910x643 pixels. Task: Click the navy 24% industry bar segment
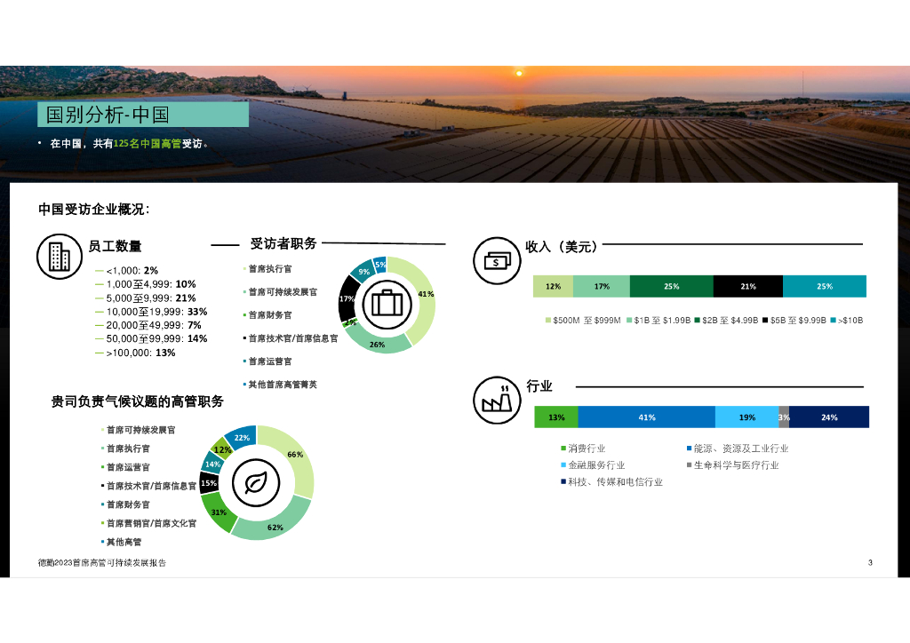pos(829,417)
